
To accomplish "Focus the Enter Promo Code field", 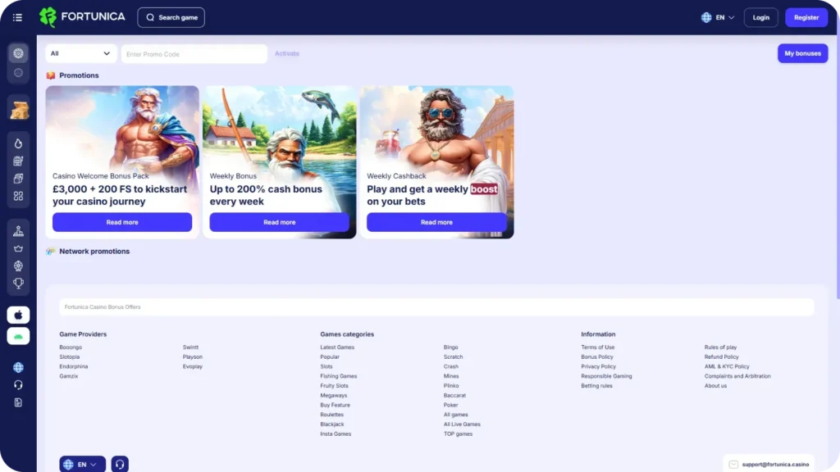I will (194, 54).
